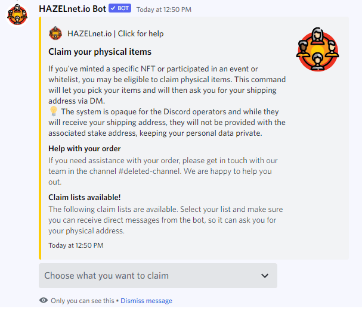The width and height of the screenshot is (362, 315).
Task: Click the small HAZELnet.io embed author icon
Action: [x=55, y=33]
